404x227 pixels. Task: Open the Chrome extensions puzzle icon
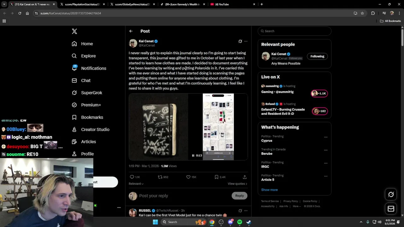[x=373, y=13]
